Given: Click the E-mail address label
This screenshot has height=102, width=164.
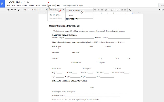Looking at the screenshot, I should [x=76, y=62].
